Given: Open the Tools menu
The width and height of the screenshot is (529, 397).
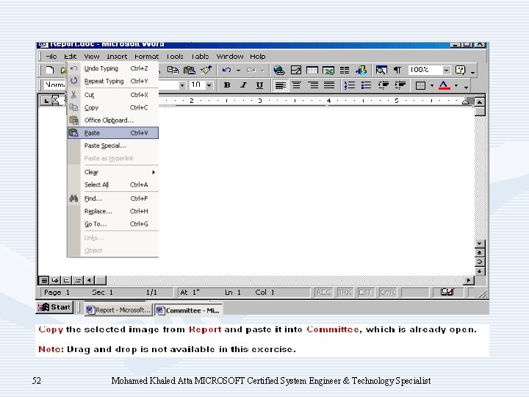Looking at the screenshot, I should pyautogui.click(x=175, y=57).
